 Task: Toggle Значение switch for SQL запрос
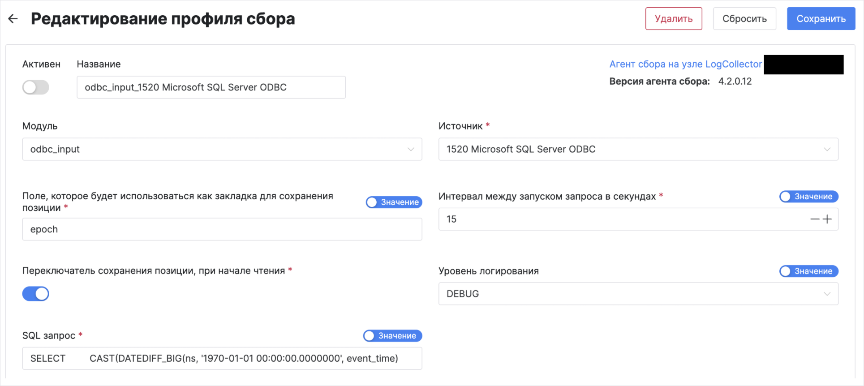point(392,336)
